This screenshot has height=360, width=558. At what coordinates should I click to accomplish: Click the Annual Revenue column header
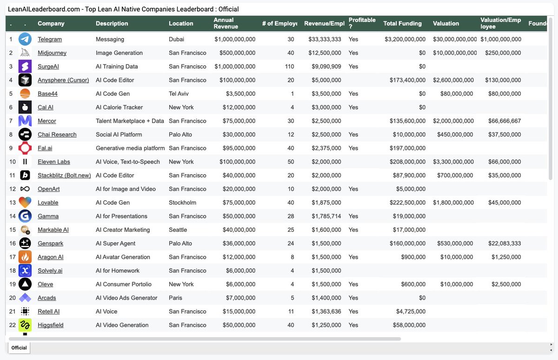(226, 23)
